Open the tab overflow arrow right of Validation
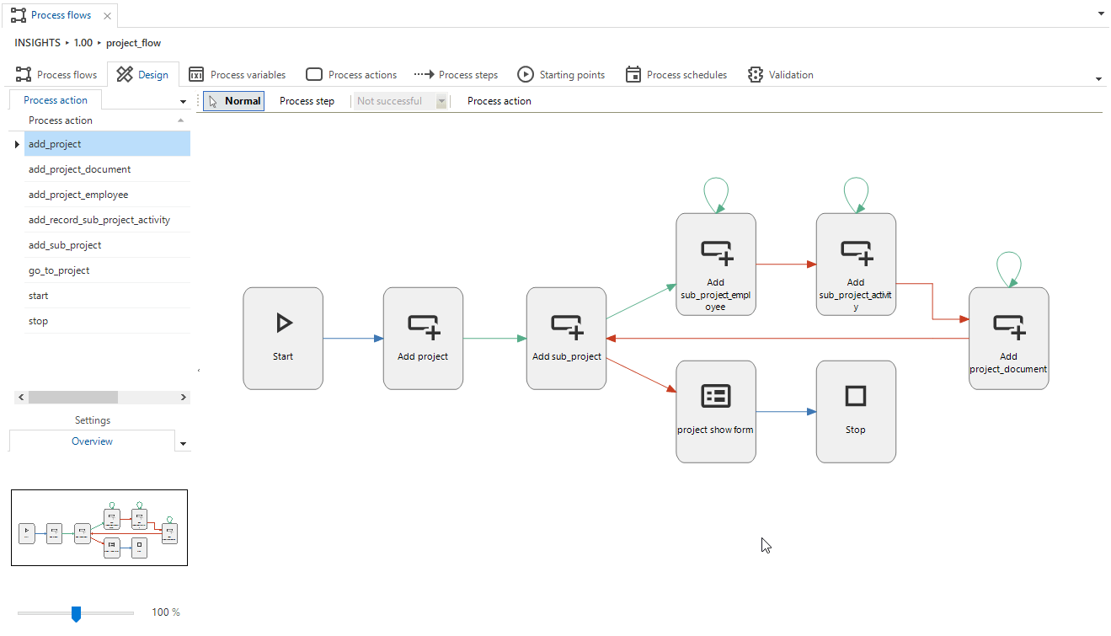 coord(1098,79)
